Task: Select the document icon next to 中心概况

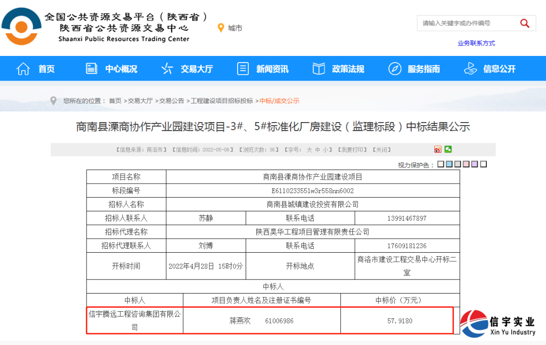Action: click(92, 68)
